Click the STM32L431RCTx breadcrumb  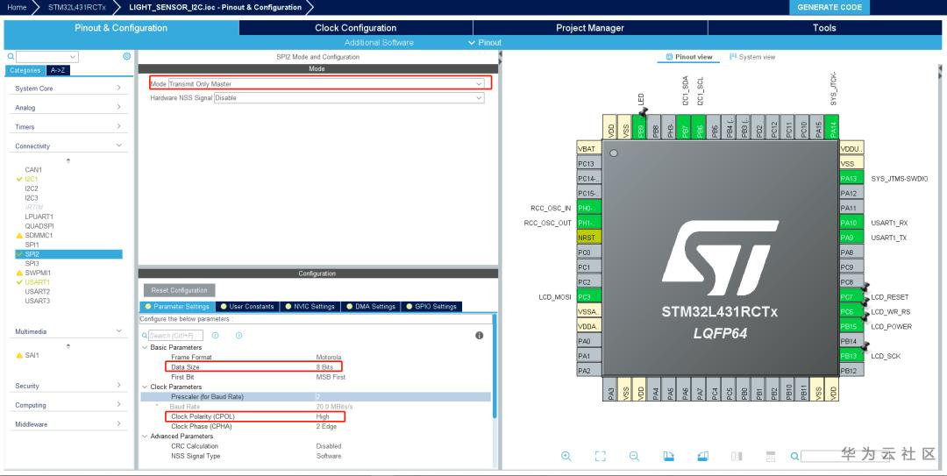(76, 7)
